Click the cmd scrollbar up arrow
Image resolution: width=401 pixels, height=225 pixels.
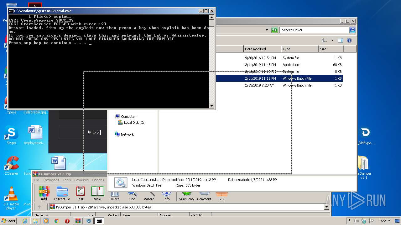[x=212, y=17]
